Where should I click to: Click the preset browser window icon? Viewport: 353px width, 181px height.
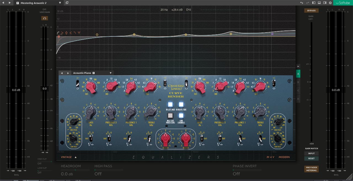coord(67,3)
